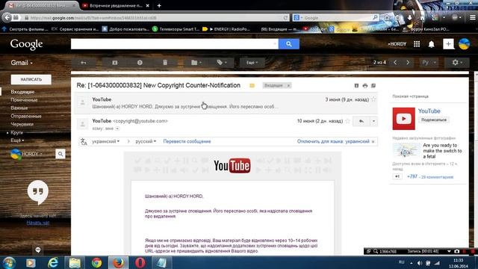
Task: Reply to the 10 June YouTube message
Action: [361, 121]
